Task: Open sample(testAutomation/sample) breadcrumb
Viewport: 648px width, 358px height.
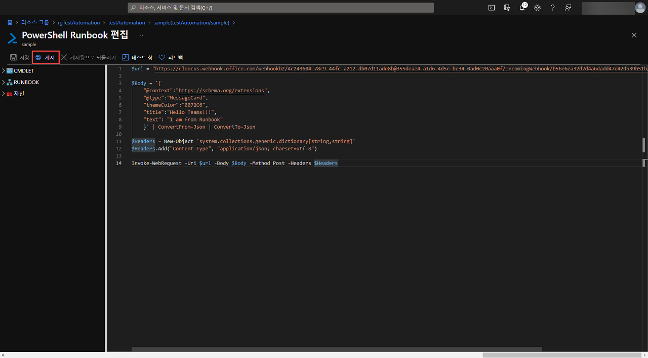Action: 191,22
